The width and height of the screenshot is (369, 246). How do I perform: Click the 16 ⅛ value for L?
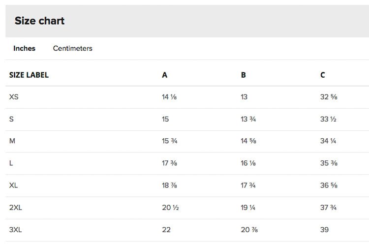pos(248,163)
